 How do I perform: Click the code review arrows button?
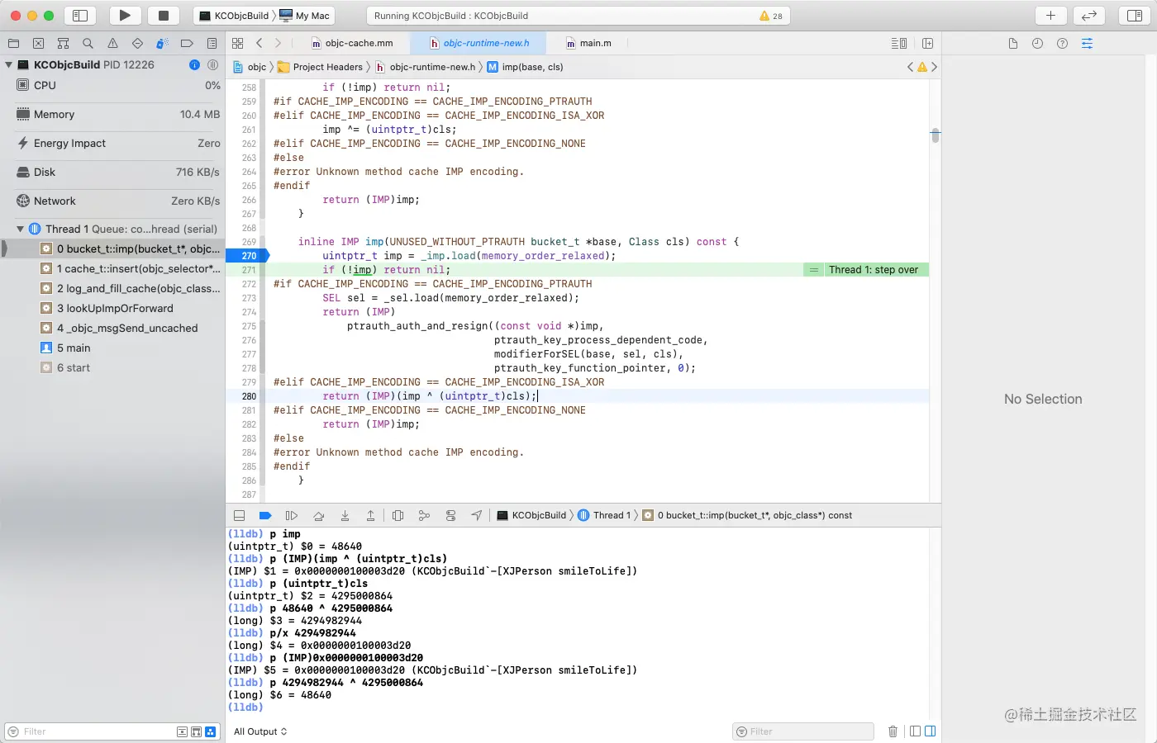pyautogui.click(x=1089, y=15)
